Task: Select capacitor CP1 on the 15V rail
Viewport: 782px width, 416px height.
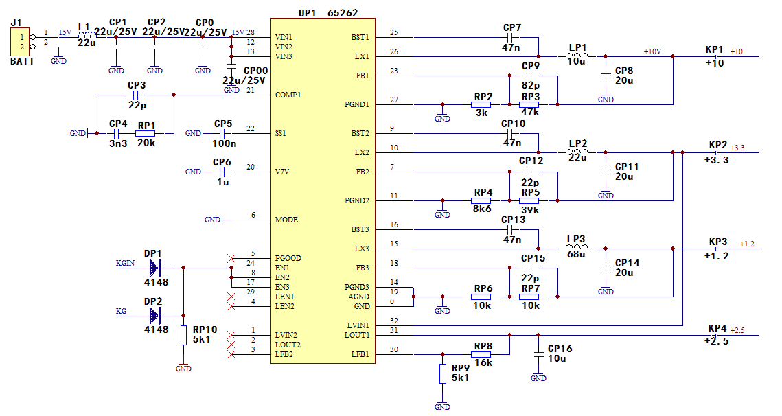Action: pos(116,47)
